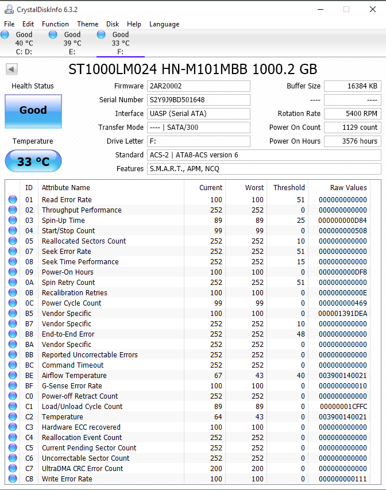Open the Function menu
Screen dimensions: 386x490
(x=55, y=24)
